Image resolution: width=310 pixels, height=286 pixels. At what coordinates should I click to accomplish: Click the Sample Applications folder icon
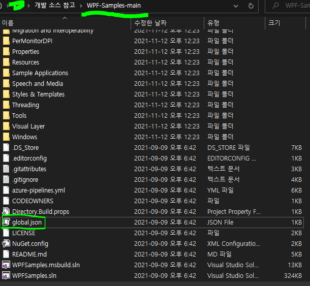pyautogui.click(x=6, y=73)
